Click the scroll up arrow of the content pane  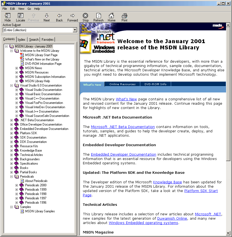228,25
